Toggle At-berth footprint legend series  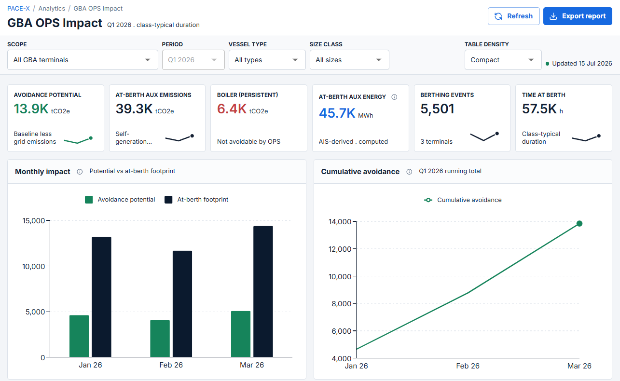coord(196,199)
